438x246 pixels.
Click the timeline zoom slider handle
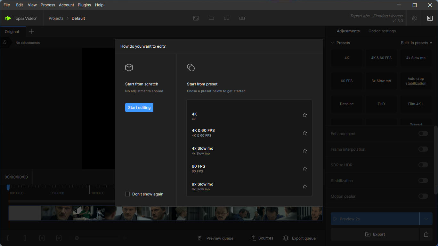77,238
